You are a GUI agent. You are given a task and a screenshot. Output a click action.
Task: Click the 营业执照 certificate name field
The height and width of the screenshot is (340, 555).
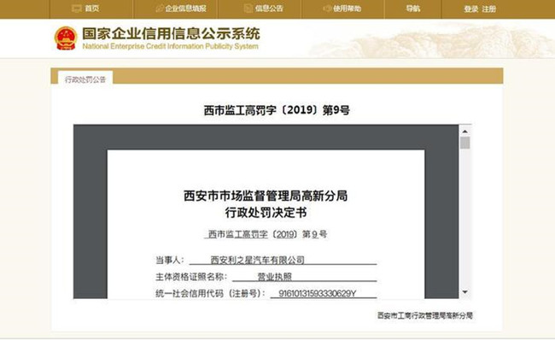pos(275,277)
